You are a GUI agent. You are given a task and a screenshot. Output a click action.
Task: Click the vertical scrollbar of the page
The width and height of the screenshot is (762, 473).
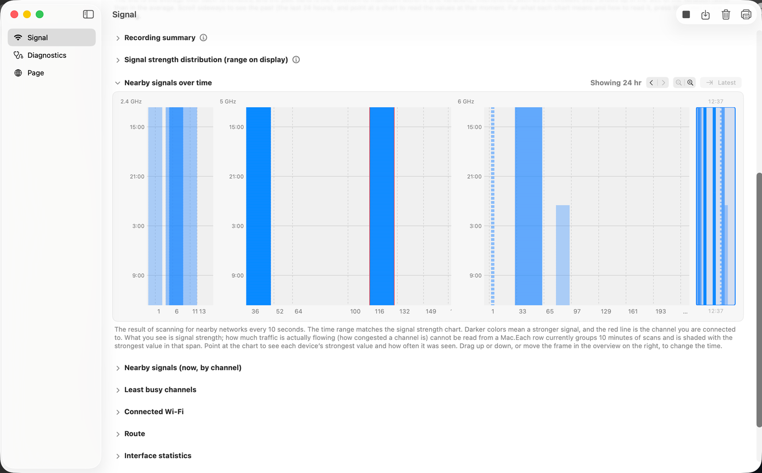tap(759, 300)
